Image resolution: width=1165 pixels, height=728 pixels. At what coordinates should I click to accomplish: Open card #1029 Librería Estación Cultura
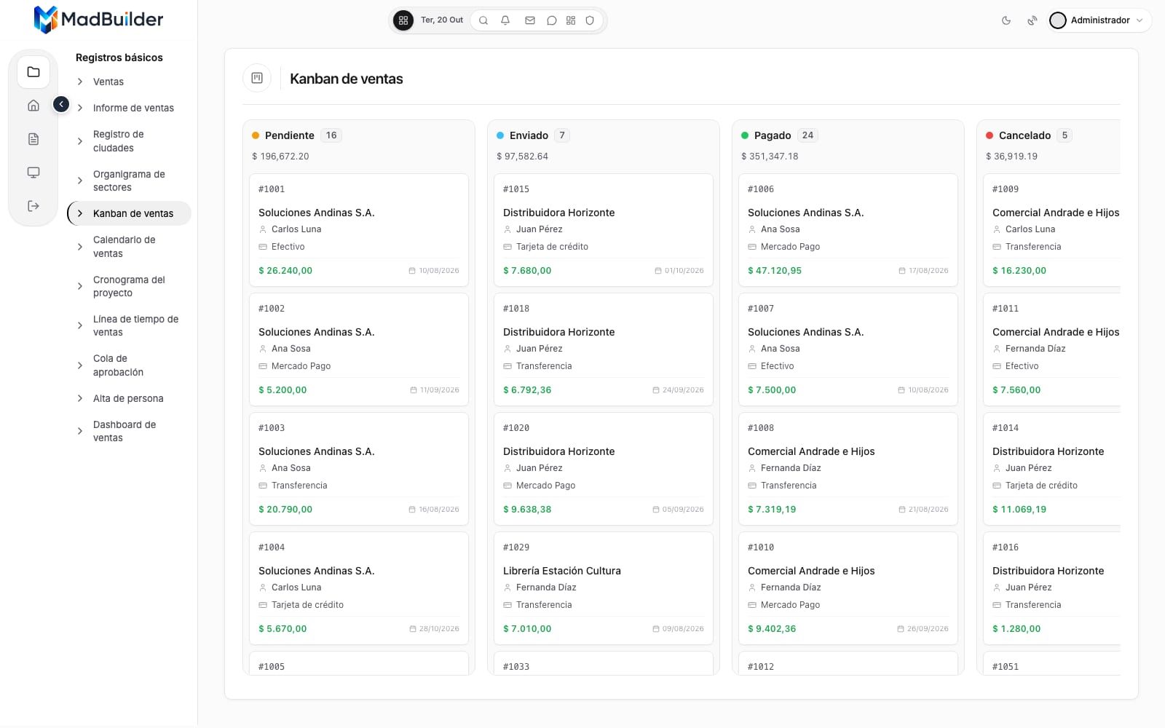[604, 588]
